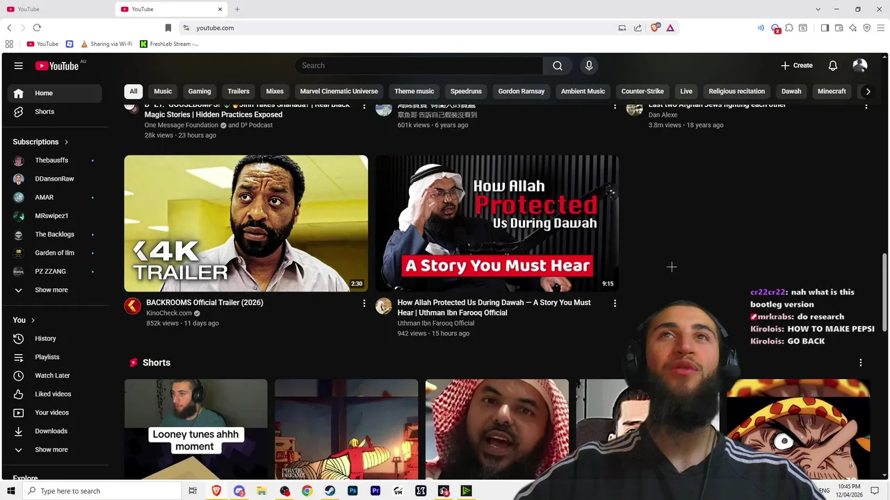Image resolution: width=890 pixels, height=500 pixels.
Task: Open menu for One Message Foundation video
Action: [364, 106]
